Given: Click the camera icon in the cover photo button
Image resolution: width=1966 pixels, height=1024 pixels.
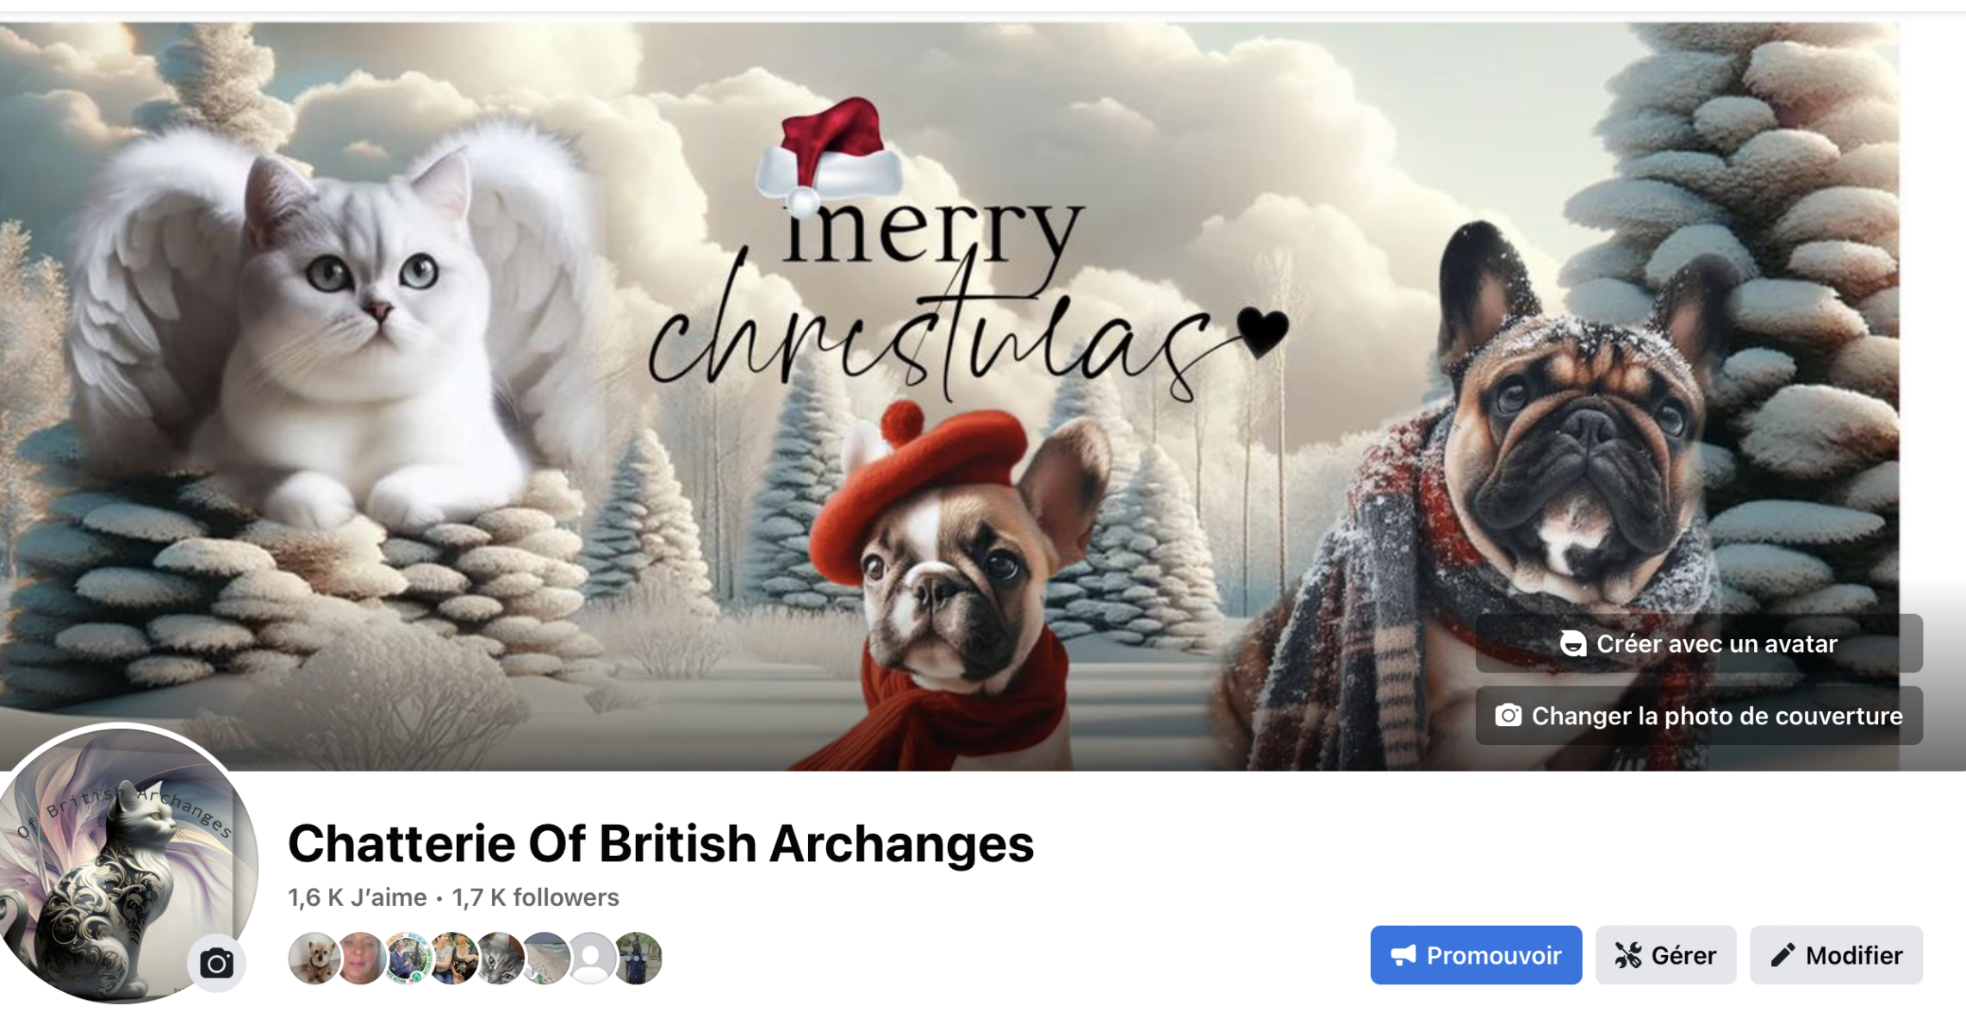Looking at the screenshot, I should click(1508, 716).
